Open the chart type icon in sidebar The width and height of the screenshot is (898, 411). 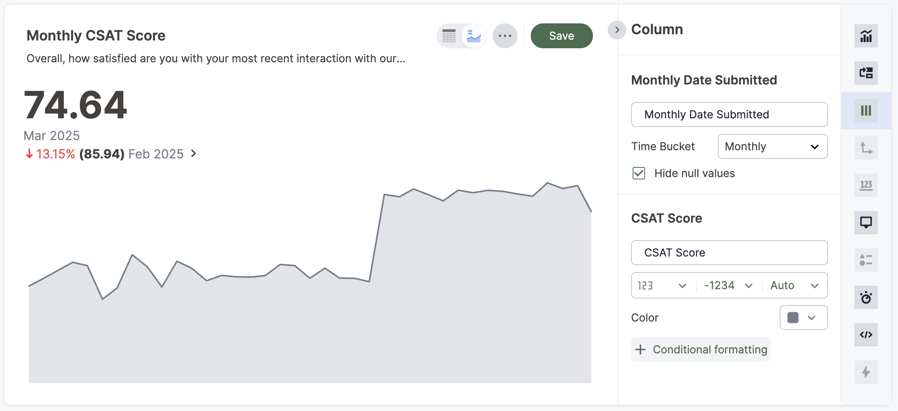coord(866,36)
